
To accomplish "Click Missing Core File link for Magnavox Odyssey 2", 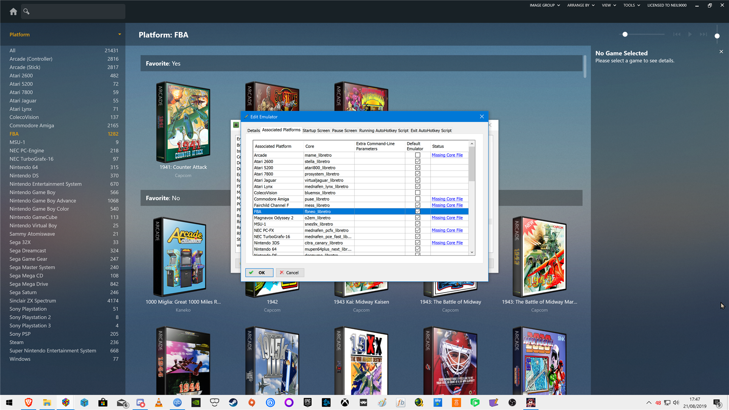I will pos(447,218).
